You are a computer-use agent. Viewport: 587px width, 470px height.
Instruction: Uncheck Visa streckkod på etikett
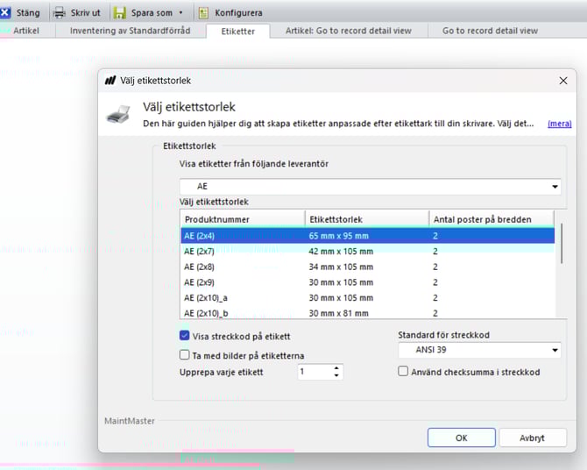[185, 336]
